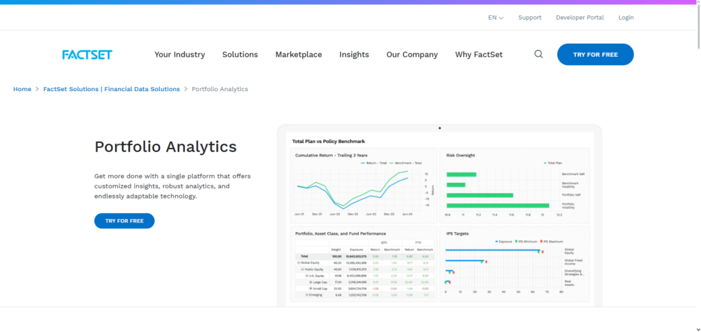Open the Why FactSet menu
This screenshot has height=332, width=701.
click(479, 55)
